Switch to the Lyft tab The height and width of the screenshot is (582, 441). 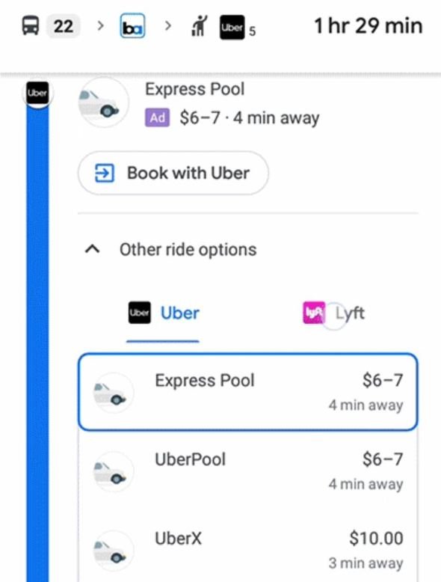334,313
